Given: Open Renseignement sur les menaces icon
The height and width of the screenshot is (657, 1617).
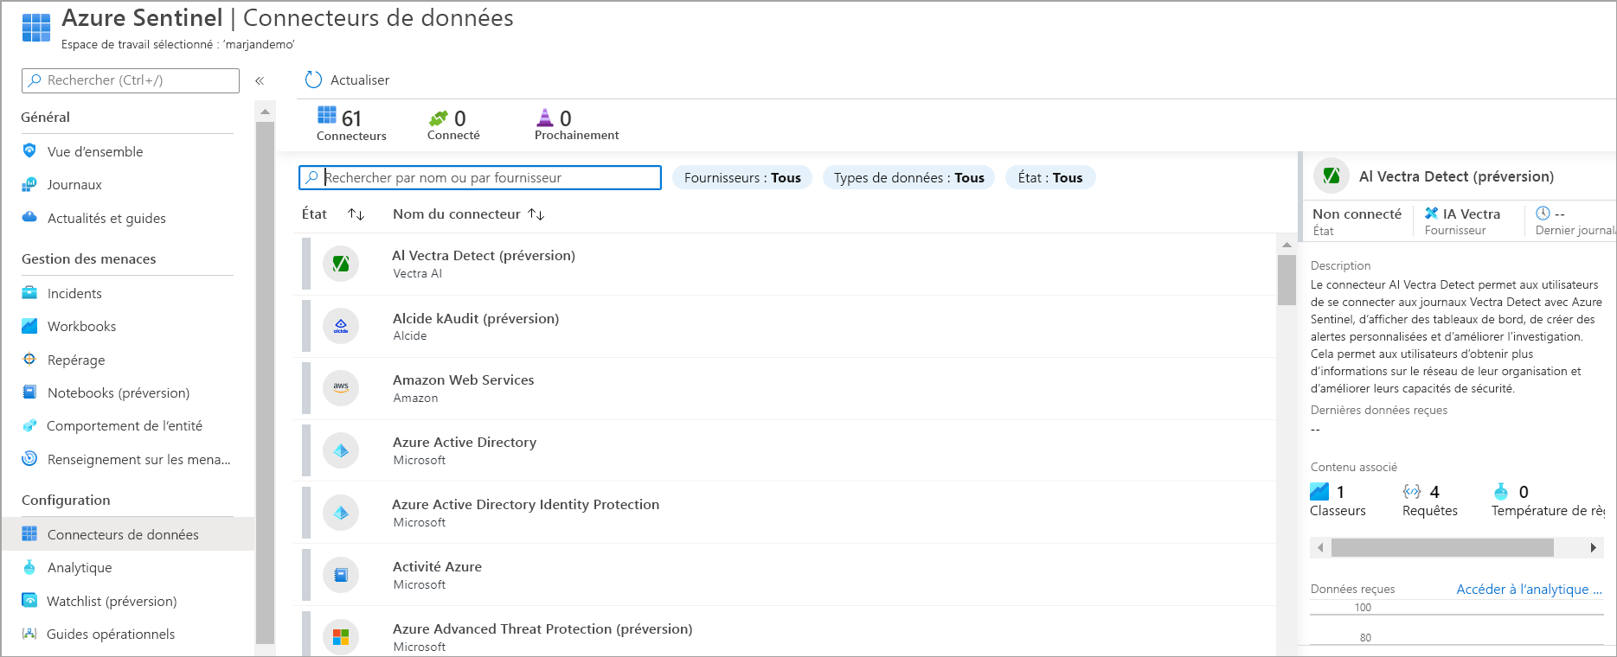Looking at the screenshot, I should (x=29, y=458).
